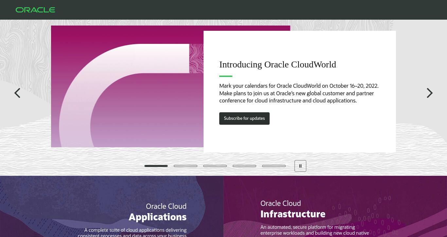Go to previous carousel slide arrow
The image size is (447, 237).
(17, 93)
